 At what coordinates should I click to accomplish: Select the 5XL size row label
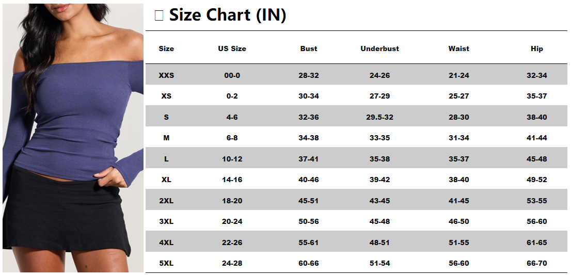coord(166,263)
